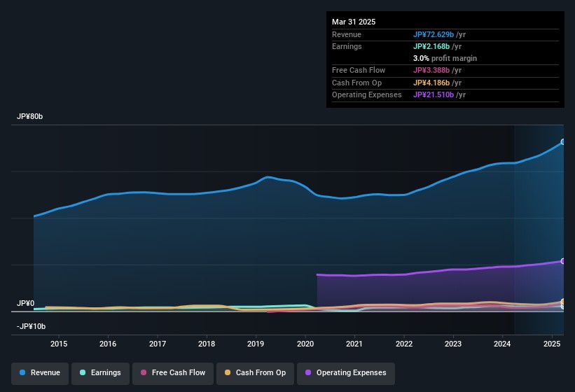Click the blue Revenue legend dot
This screenshot has width=575, height=392.
pyautogui.click(x=23, y=372)
